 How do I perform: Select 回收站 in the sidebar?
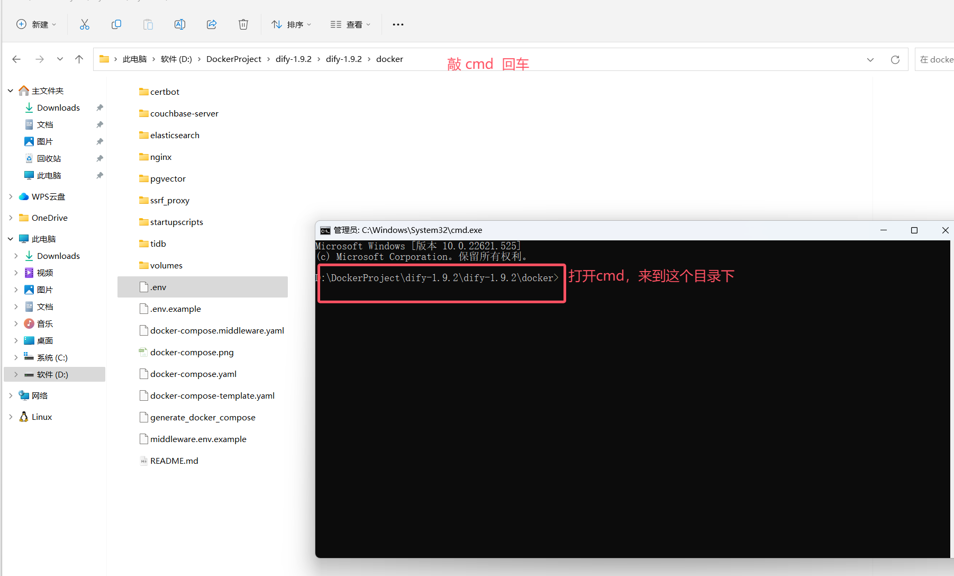(x=49, y=158)
